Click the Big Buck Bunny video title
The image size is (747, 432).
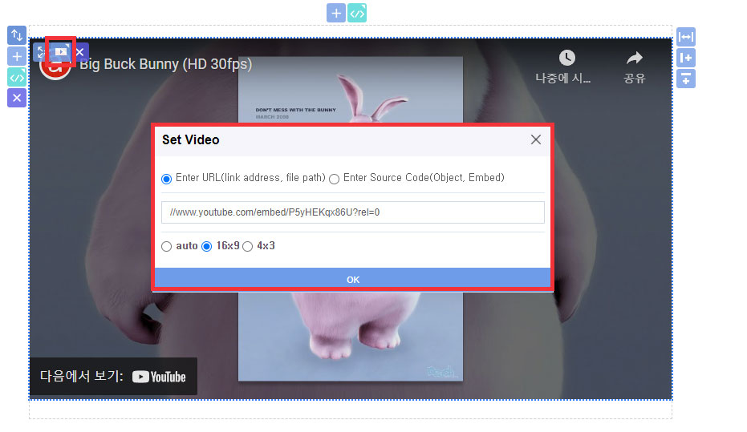coord(166,64)
